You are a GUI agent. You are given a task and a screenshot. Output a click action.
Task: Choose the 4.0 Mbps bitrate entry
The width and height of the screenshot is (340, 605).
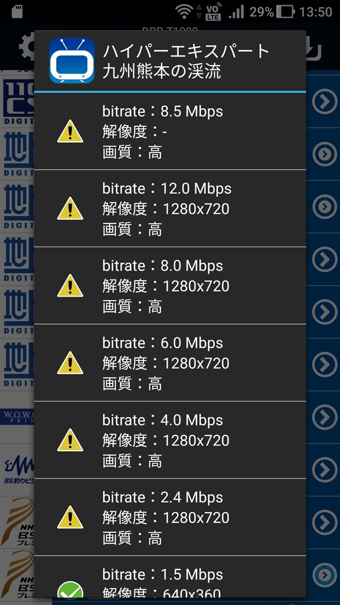170,440
